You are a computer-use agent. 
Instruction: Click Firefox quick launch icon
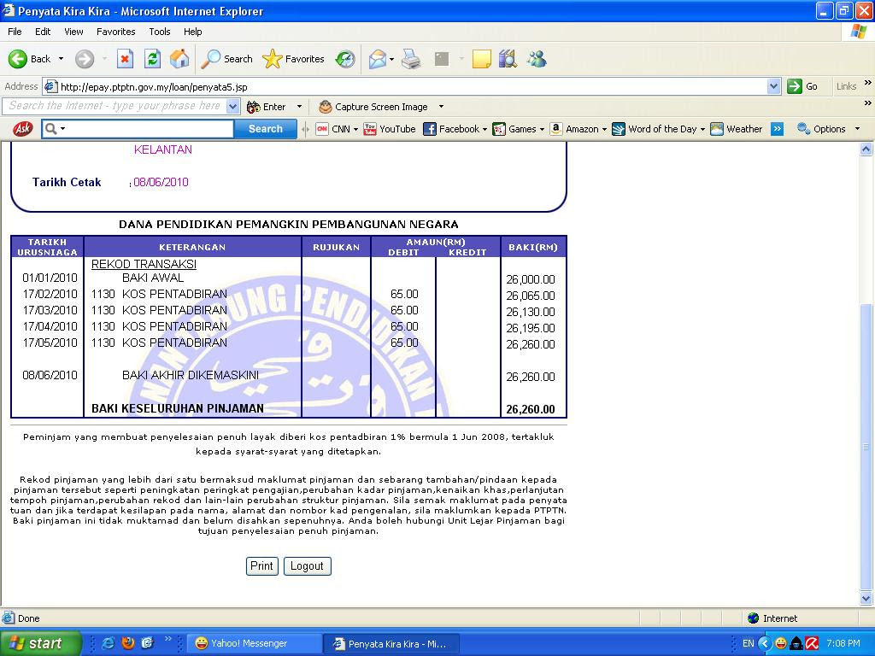(x=128, y=643)
